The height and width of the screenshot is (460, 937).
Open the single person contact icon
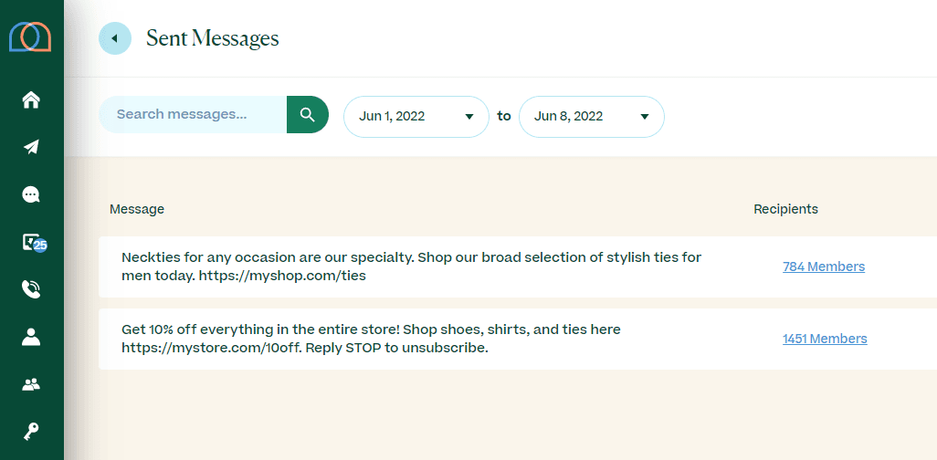click(31, 337)
